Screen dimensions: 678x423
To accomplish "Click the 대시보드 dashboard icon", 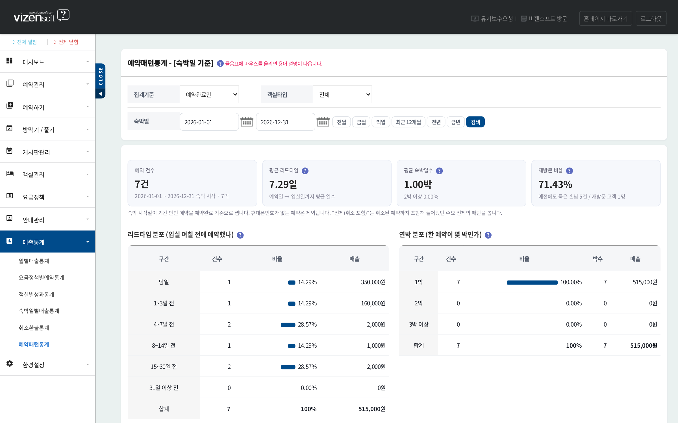I will (10, 61).
